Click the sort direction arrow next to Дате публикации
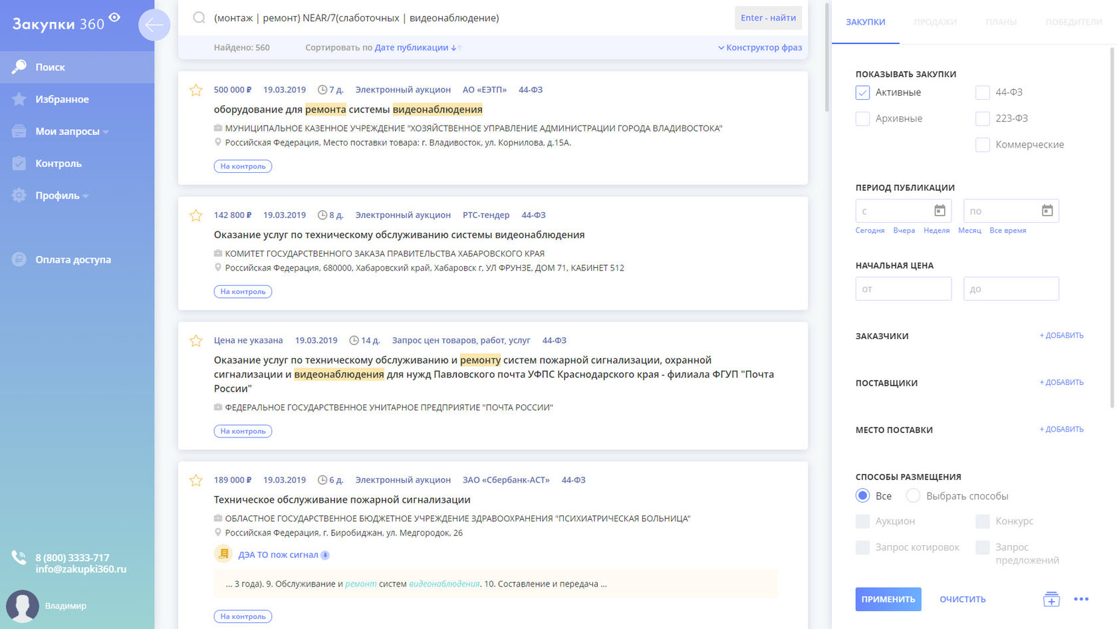 pyautogui.click(x=456, y=48)
